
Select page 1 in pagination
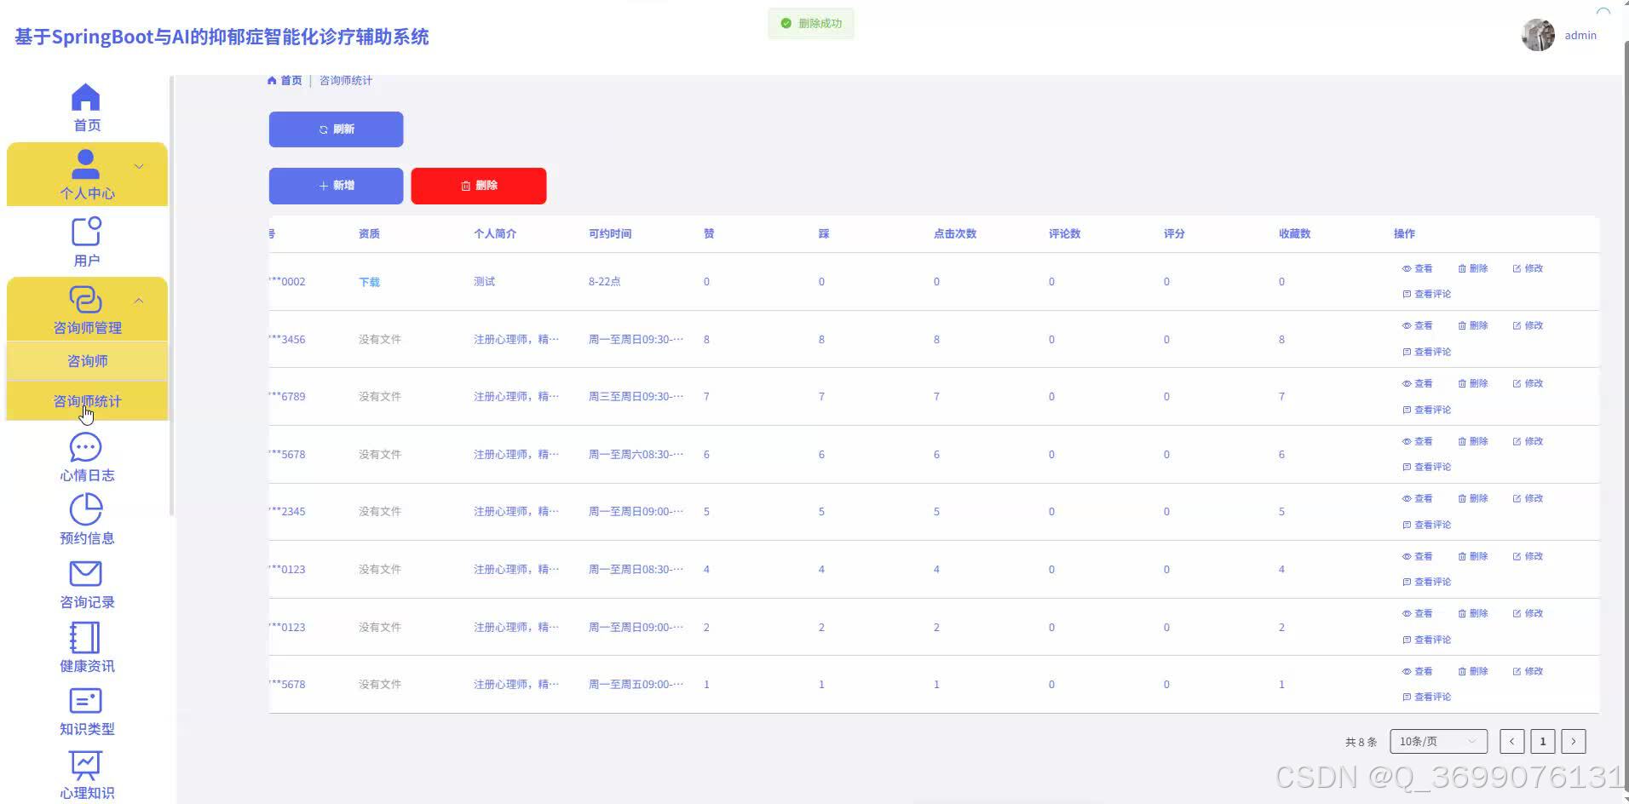click(1543, 741)
